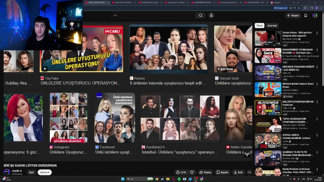
Task: Click Chrome zoom magnifier in address bar
Action: coord(295,8)
